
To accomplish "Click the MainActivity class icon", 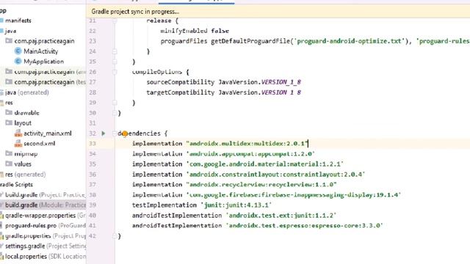I will coord(18,51).
